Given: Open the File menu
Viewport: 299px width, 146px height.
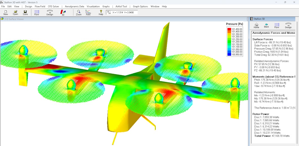Looking at the screenshot, I should click(3, 6).
